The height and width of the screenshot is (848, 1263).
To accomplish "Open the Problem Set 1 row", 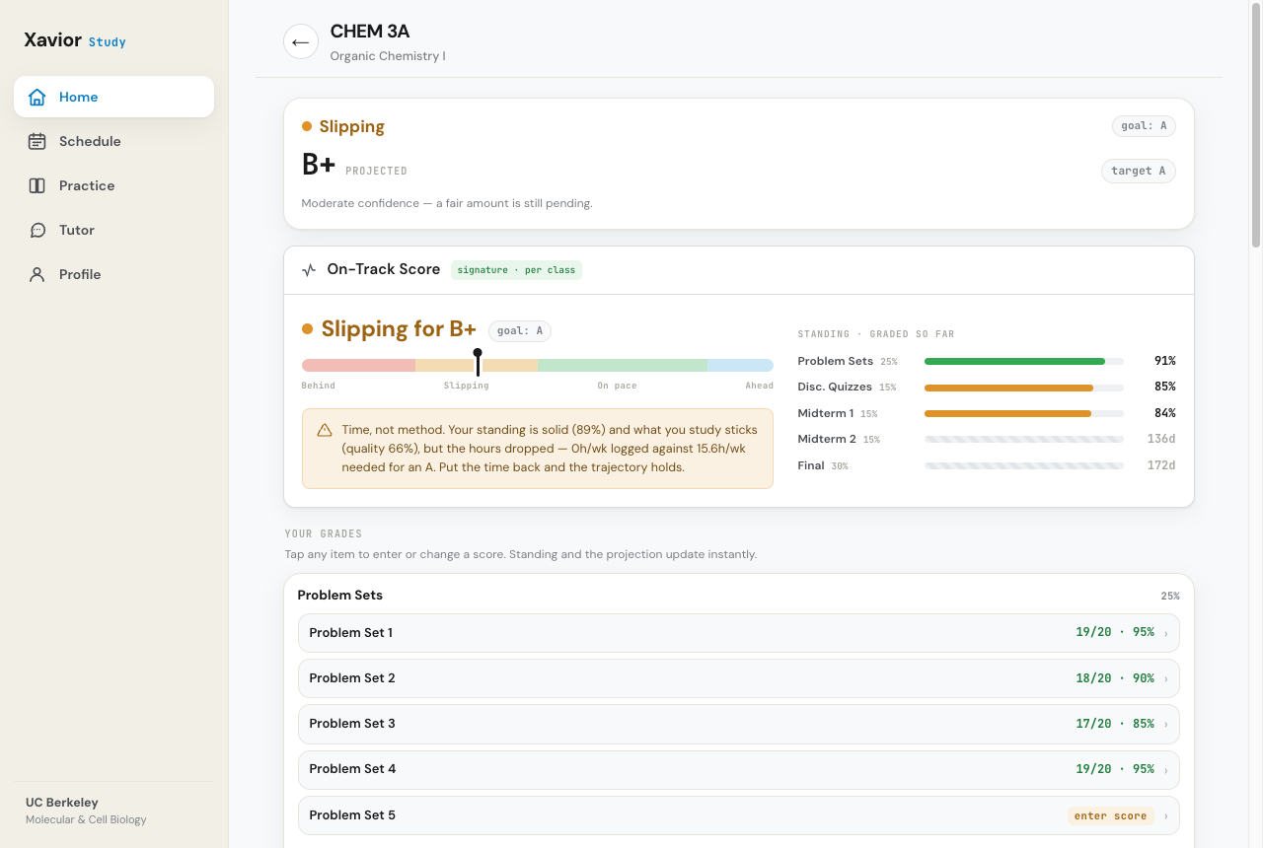I will 738,633.
